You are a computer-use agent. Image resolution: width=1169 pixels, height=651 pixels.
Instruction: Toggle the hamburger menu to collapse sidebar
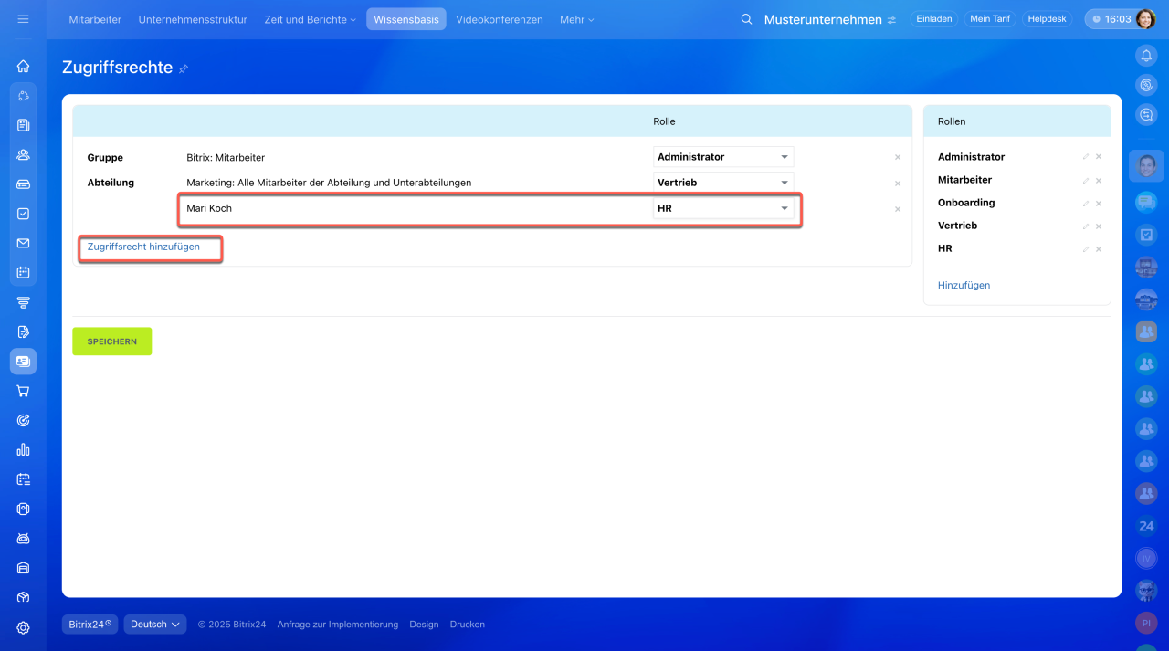coord(23,19)
